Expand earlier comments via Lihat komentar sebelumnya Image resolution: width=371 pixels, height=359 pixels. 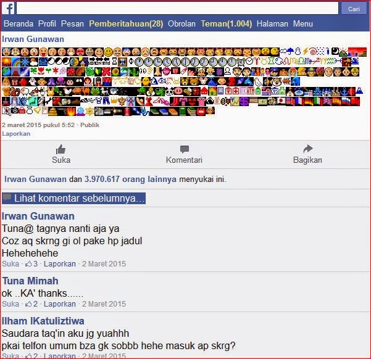73,198
